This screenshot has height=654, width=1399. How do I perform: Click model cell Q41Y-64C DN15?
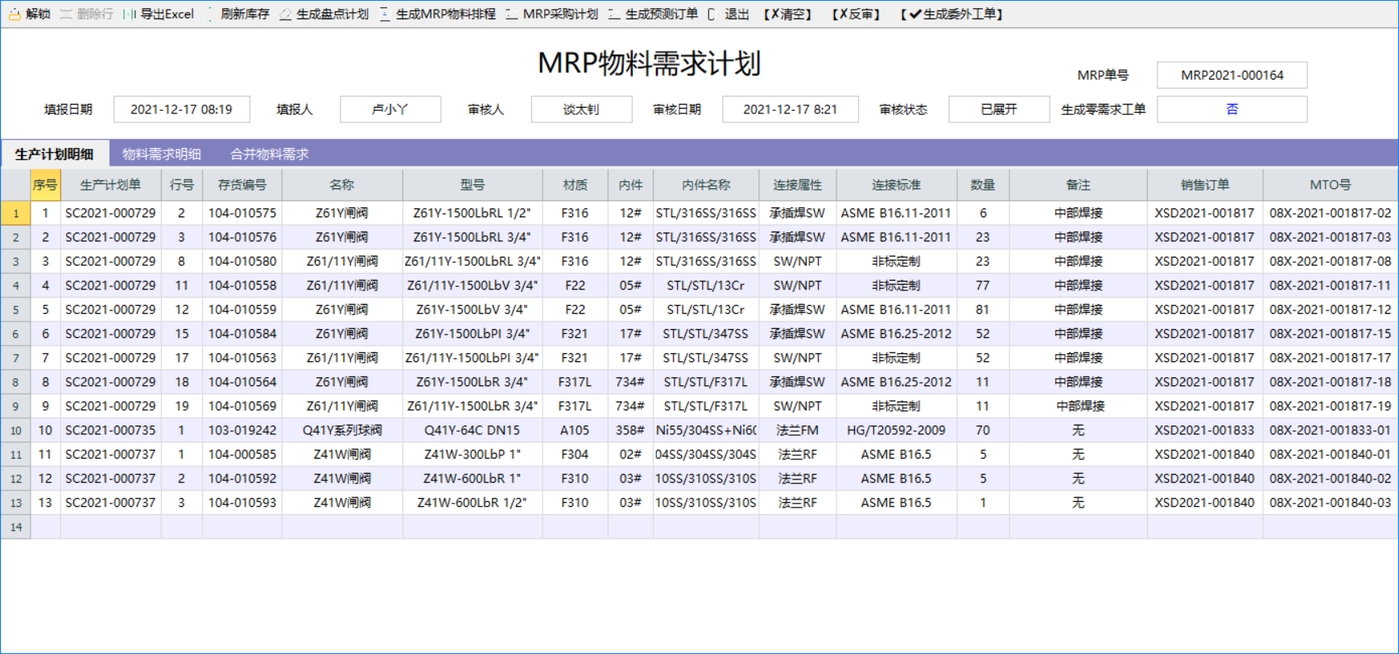coord(473,430)
